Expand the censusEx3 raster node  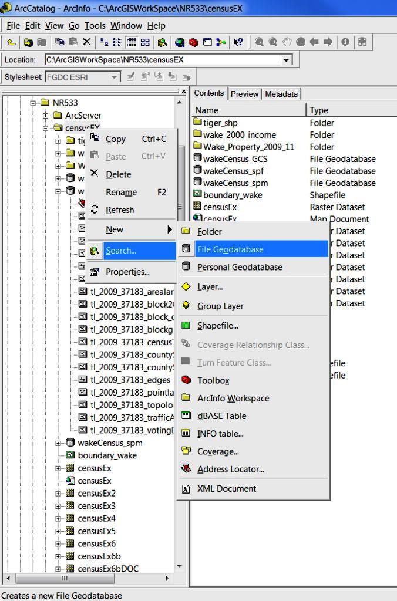(x=58, y=507)
